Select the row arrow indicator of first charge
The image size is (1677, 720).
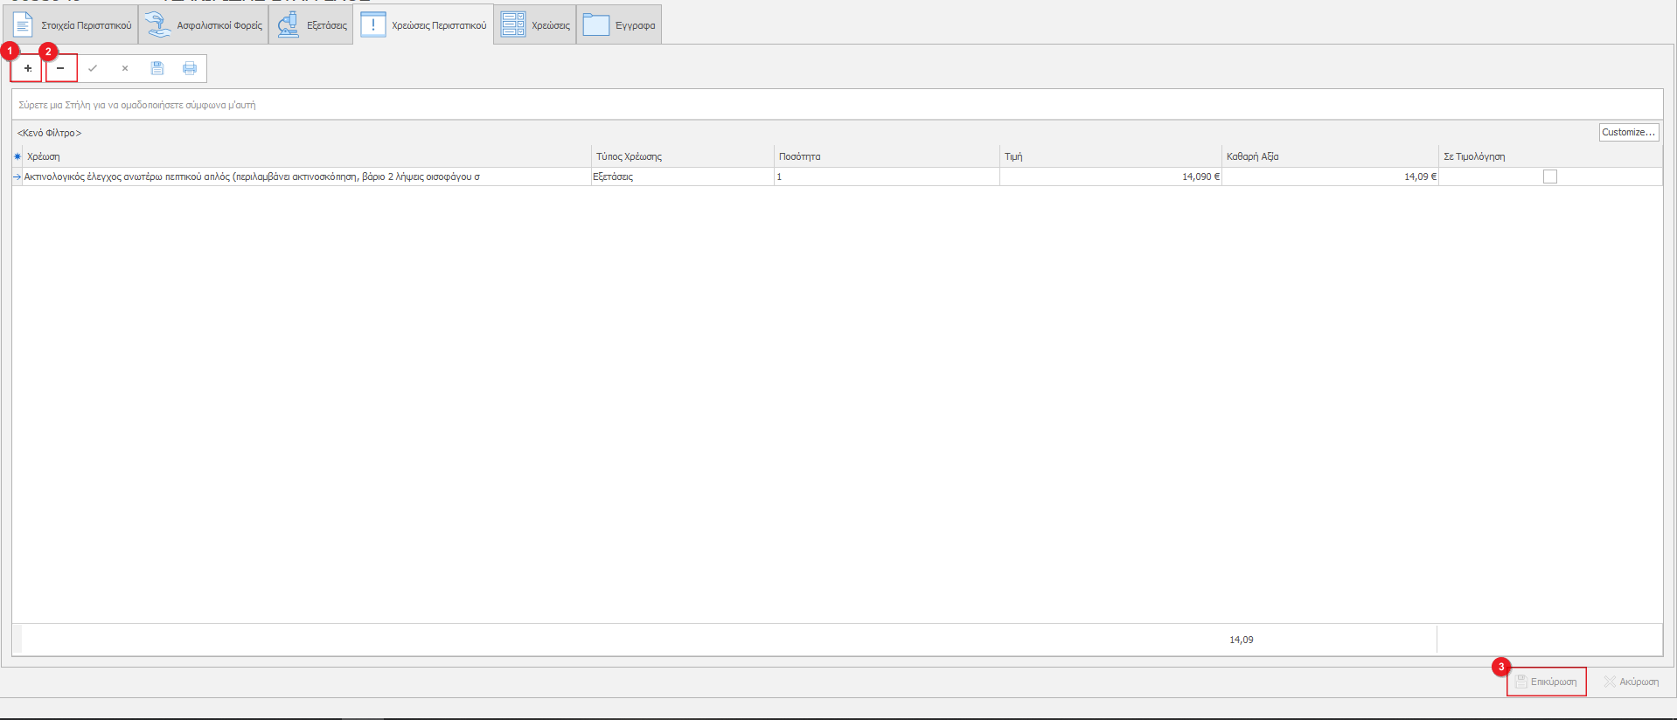17,177
